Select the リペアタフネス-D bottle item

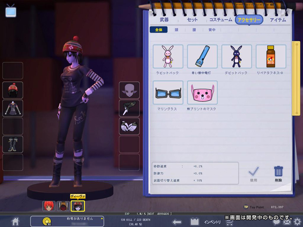click(271, 56)
